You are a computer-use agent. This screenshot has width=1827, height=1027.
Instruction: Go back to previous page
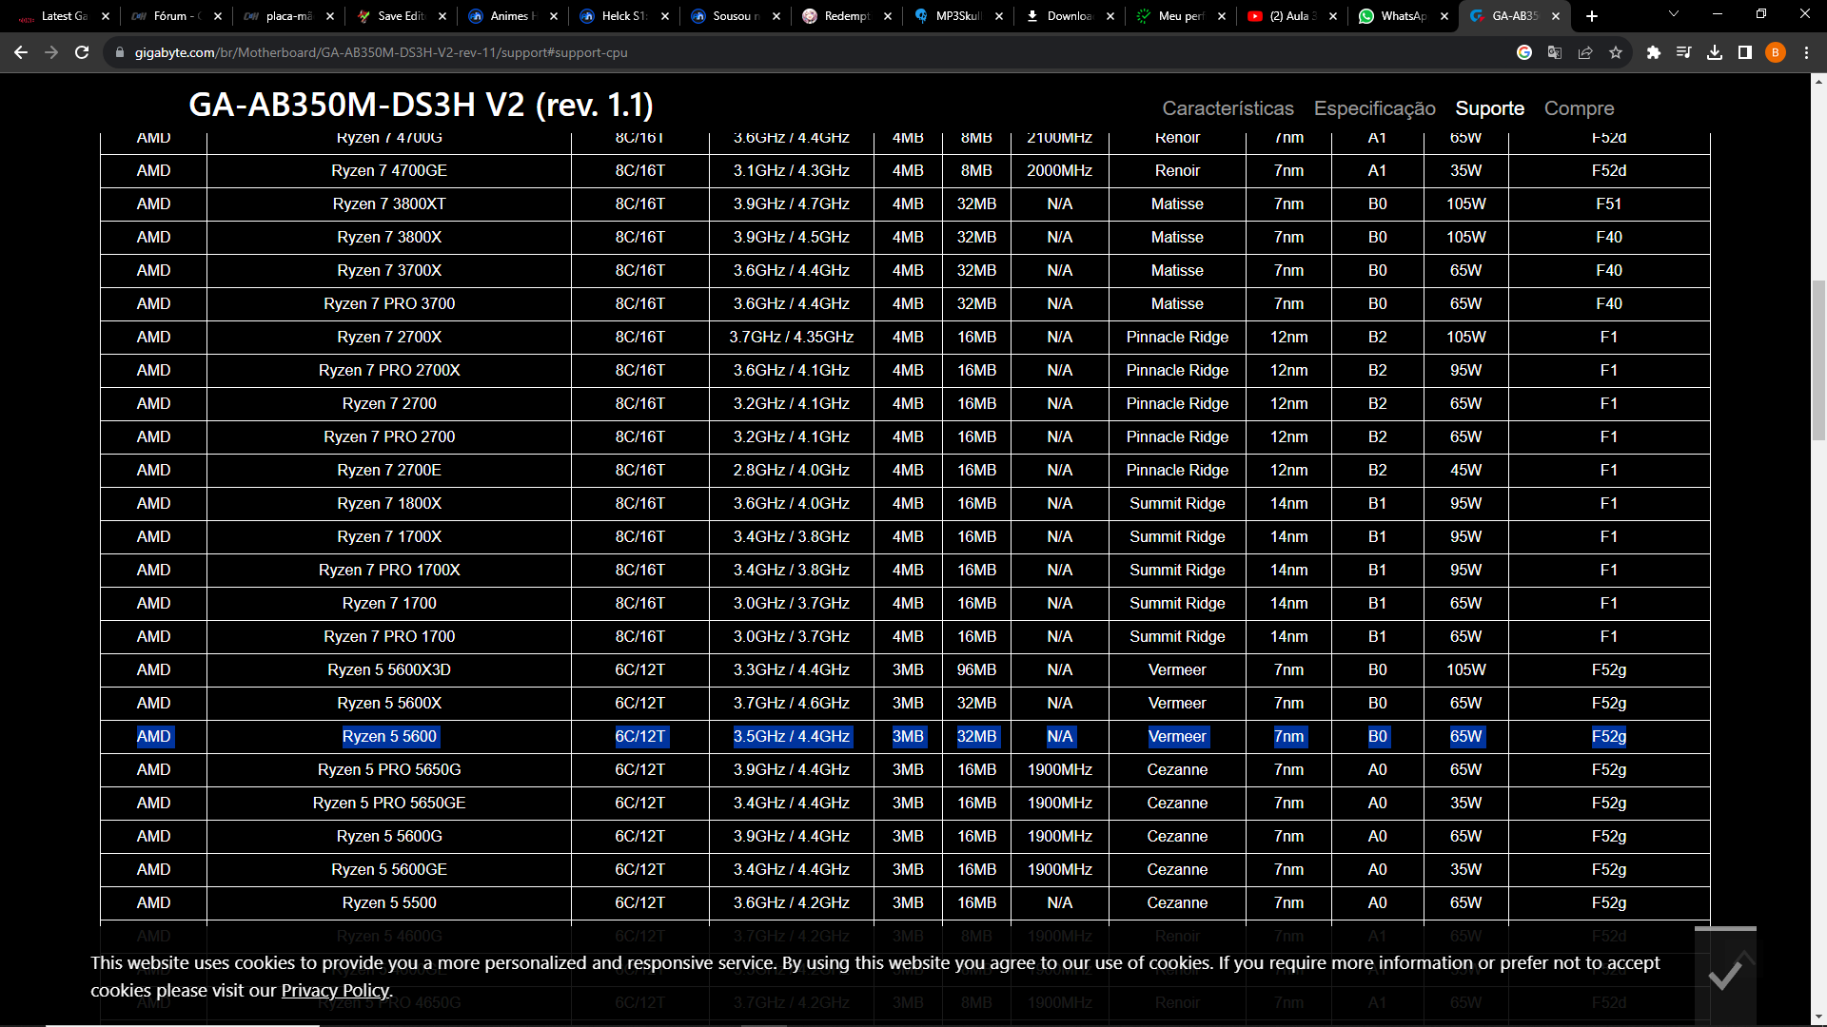(21, 52)
